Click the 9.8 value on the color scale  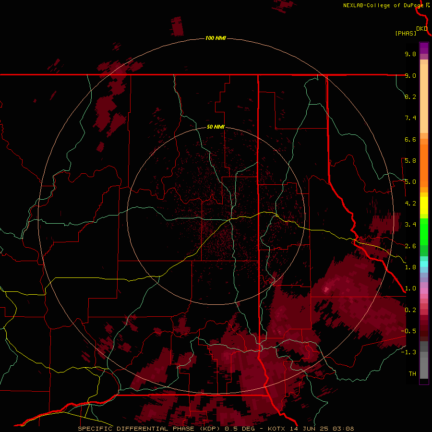[x=410, y=54]
